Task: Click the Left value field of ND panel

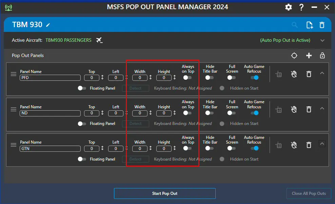Action: [x=116, y=113]
